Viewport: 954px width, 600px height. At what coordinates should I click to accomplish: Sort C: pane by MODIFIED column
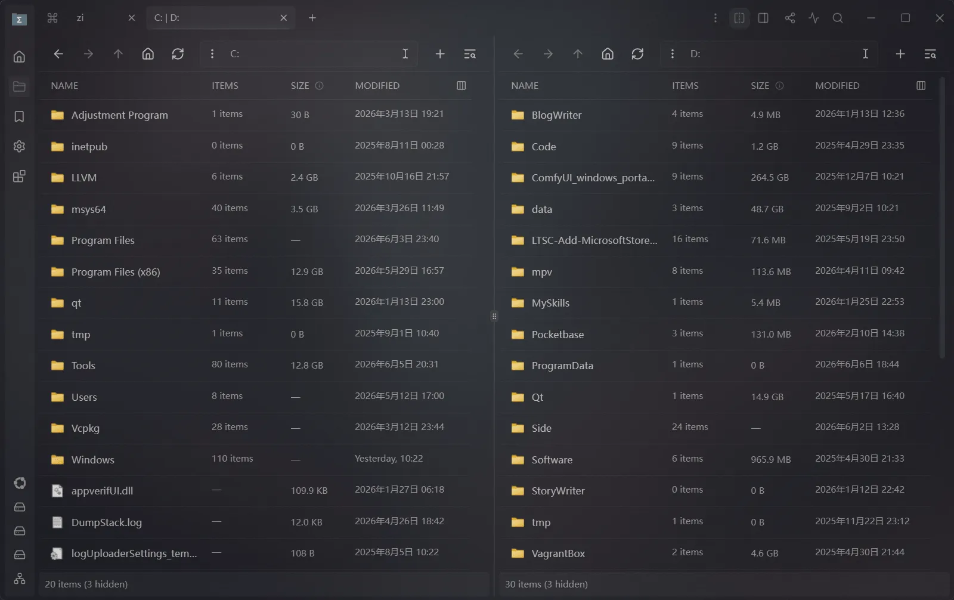pyautogui.click(x=377, y=85)
